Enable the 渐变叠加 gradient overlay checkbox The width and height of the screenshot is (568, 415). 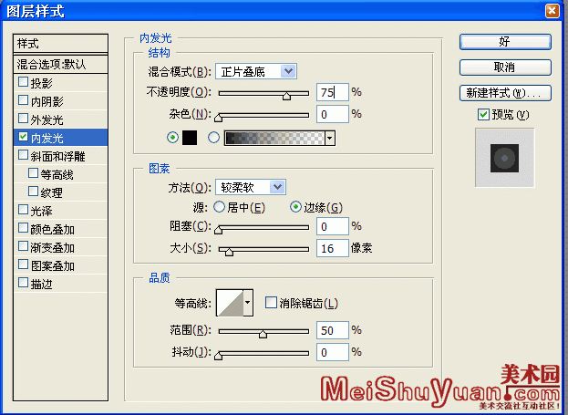click(23, 246)
